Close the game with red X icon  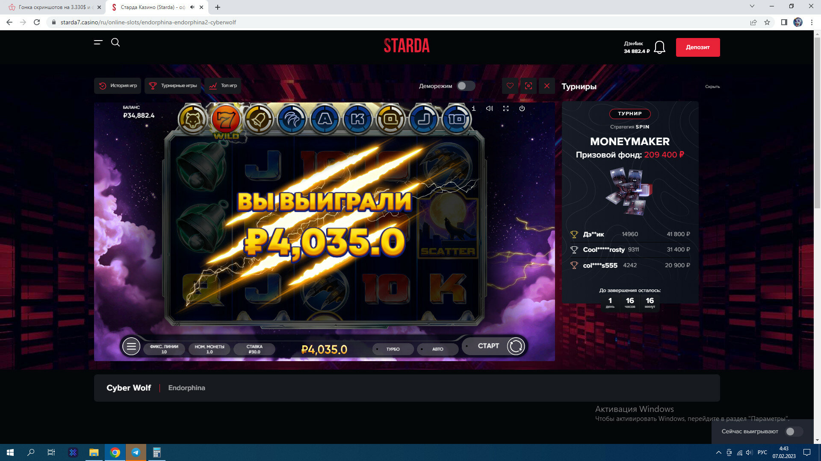[x=547, y=86]
